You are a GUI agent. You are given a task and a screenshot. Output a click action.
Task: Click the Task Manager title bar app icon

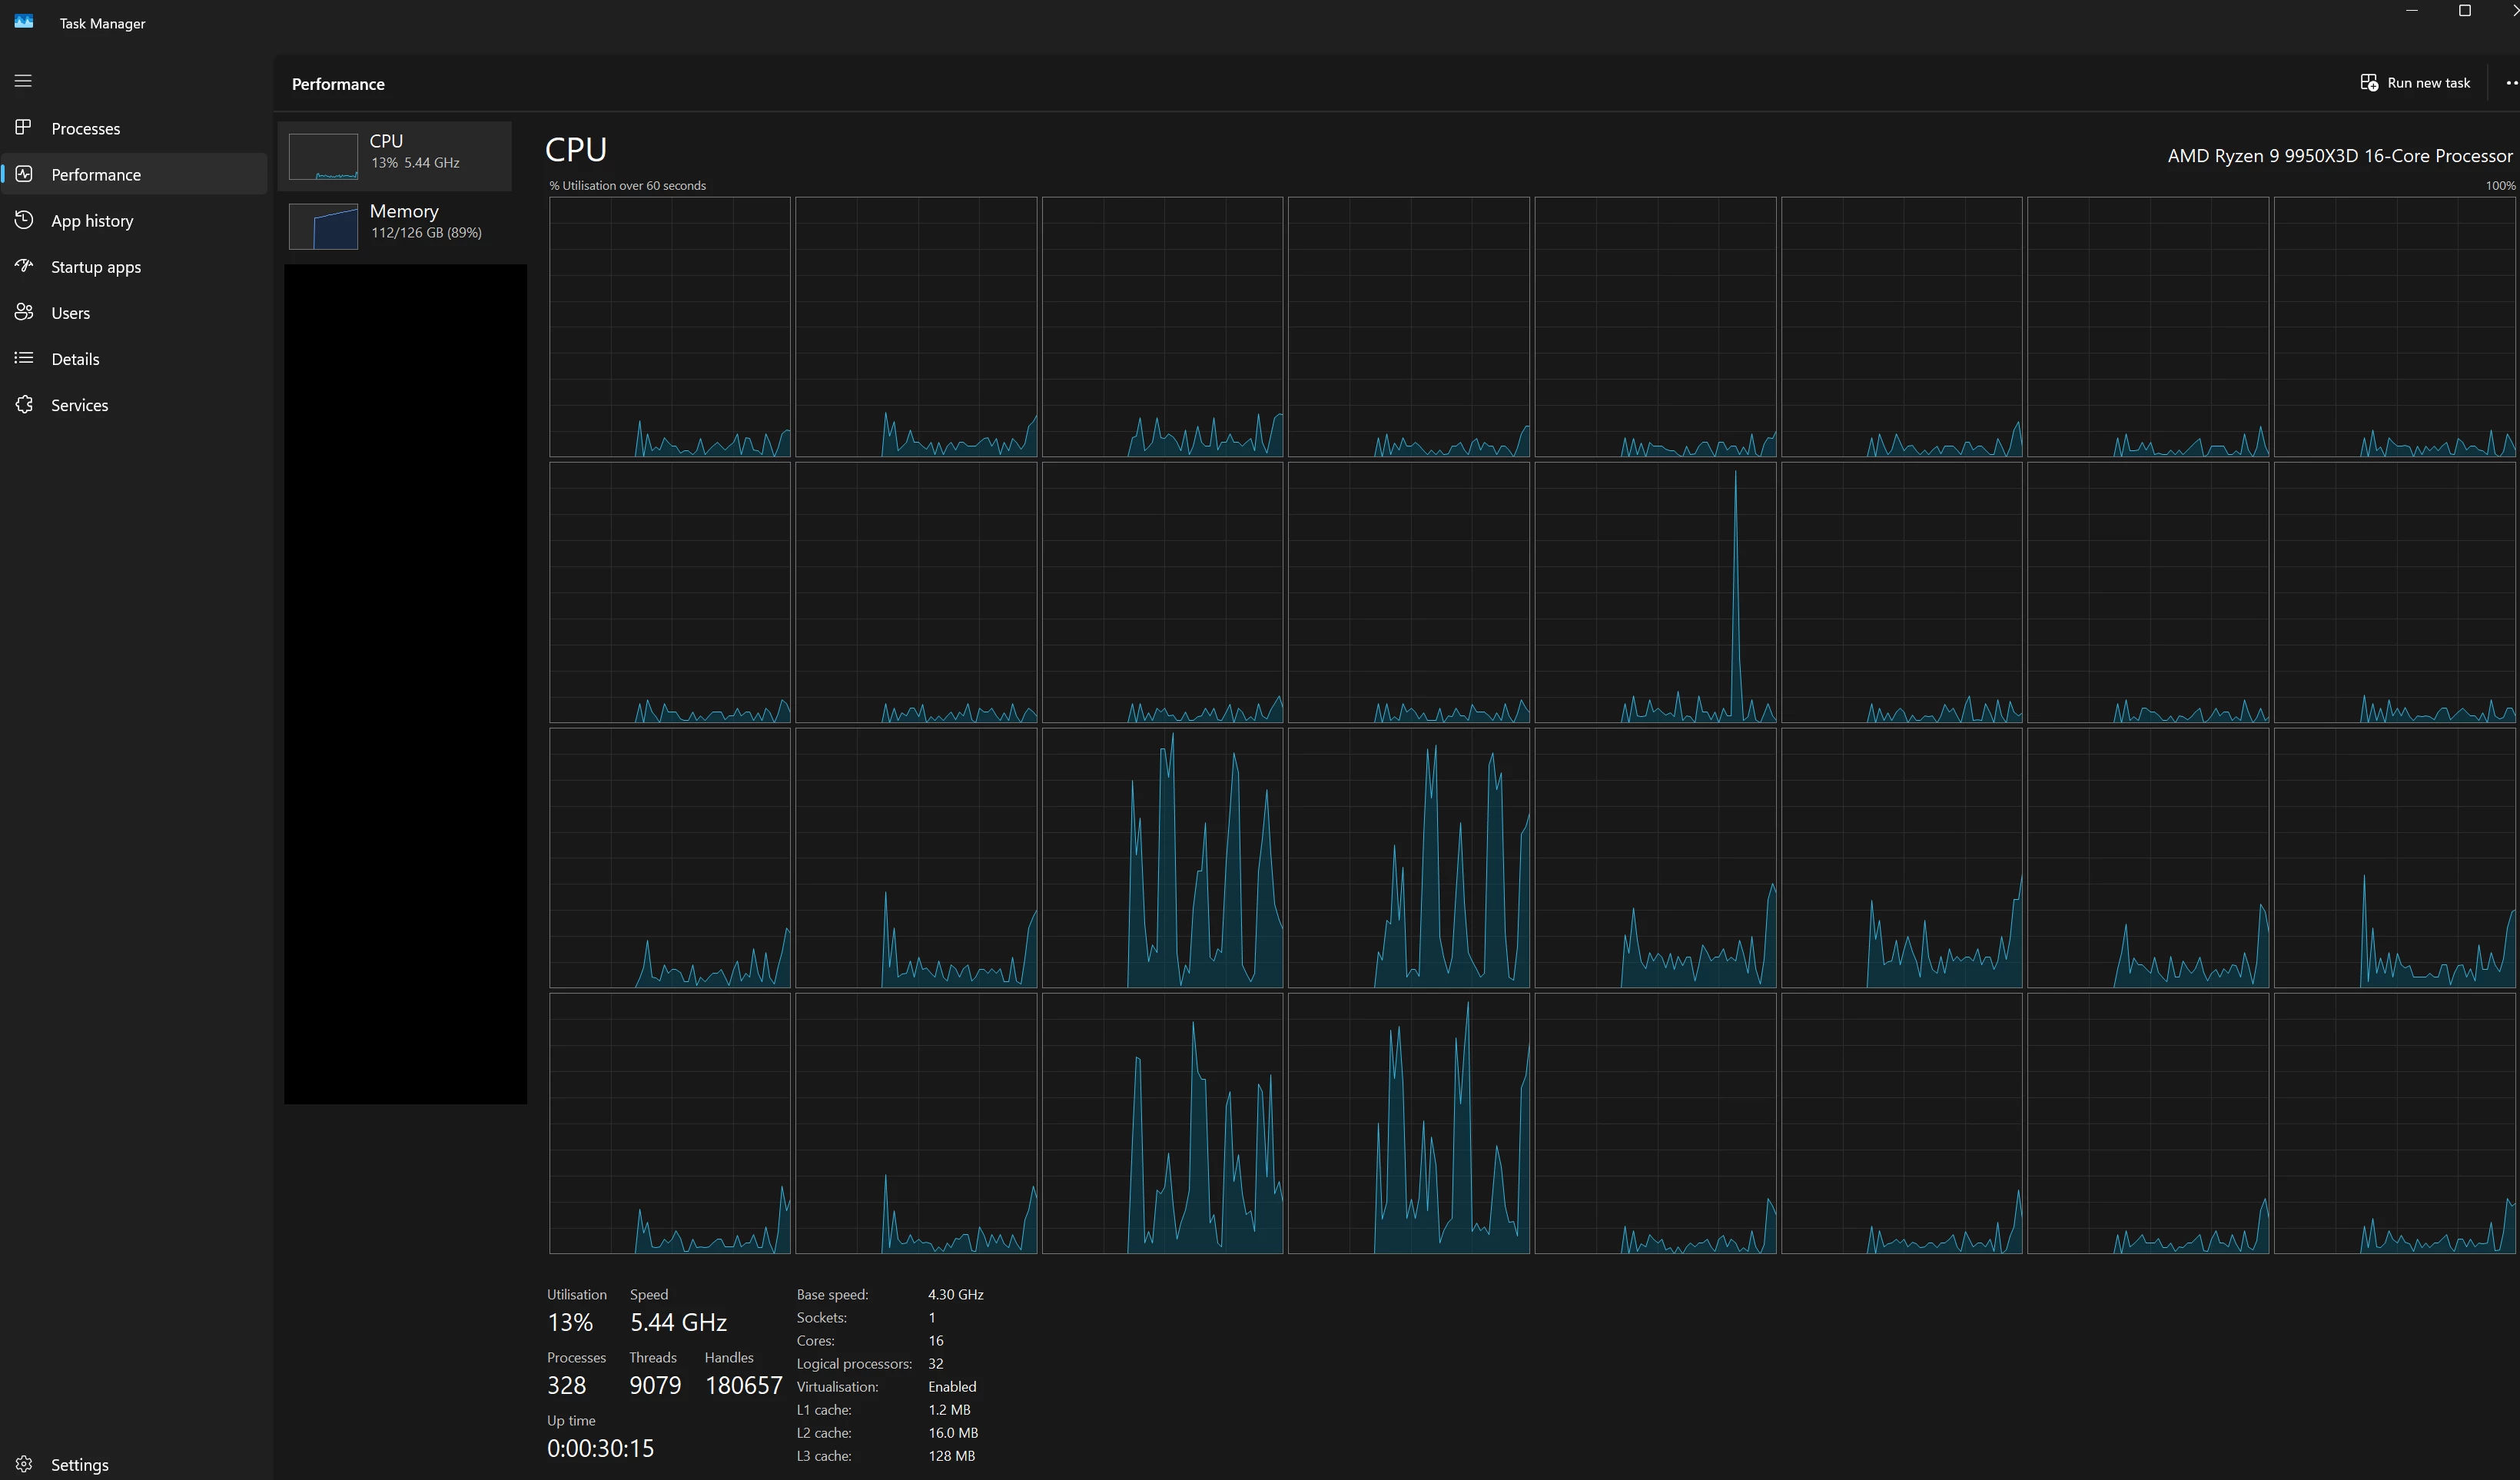tap(24, 22)
